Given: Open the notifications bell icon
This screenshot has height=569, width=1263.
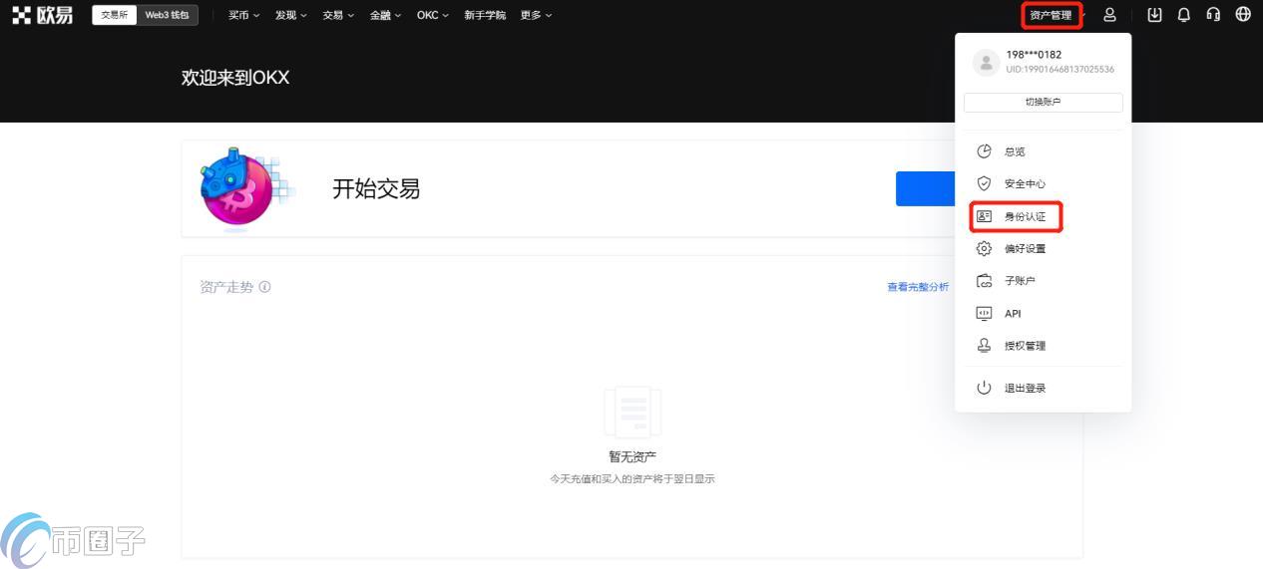Looking at the screenshot, I should pos(1184,15).
